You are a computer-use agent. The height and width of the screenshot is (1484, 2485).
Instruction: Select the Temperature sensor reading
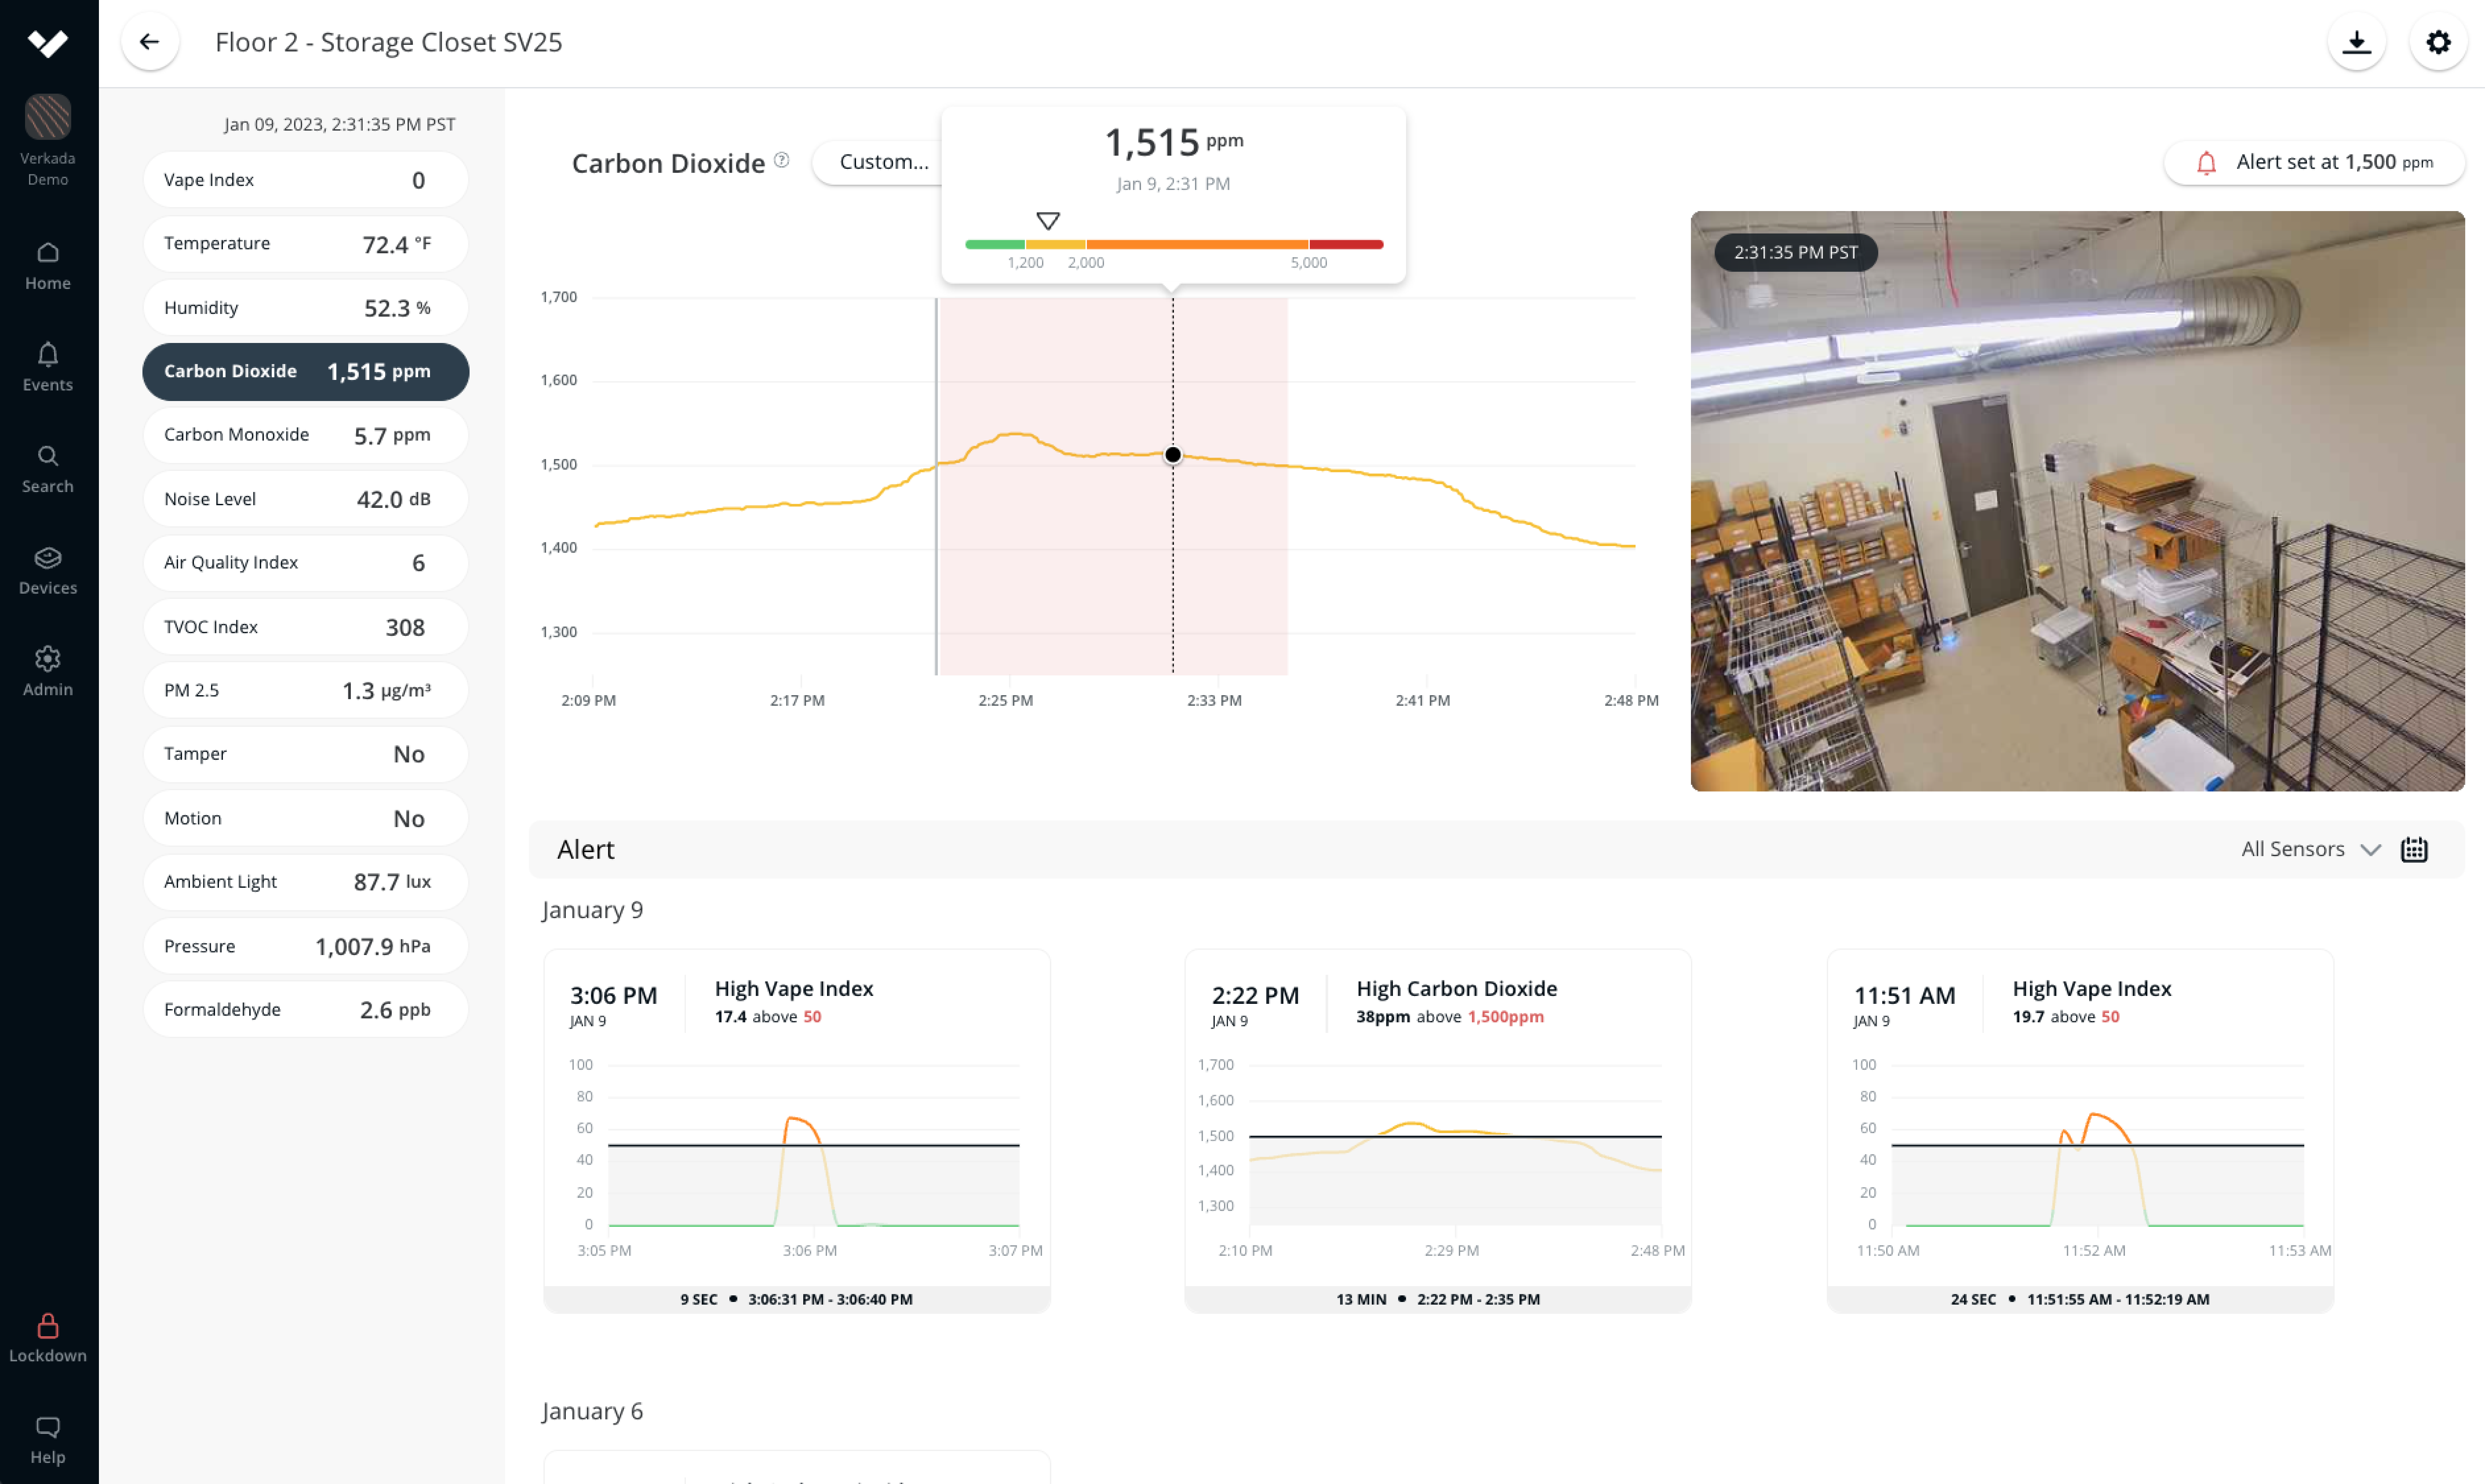pos(305,244)
